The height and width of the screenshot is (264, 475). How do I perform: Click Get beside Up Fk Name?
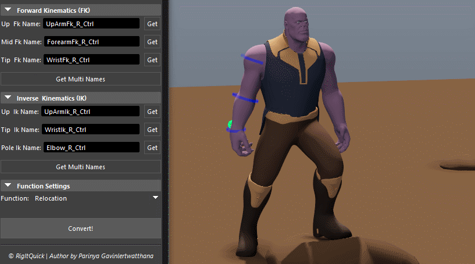click(x=152, y=24)
